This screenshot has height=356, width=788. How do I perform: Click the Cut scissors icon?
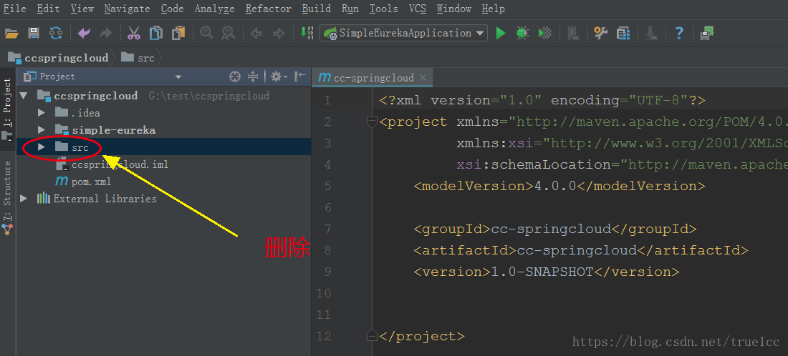[133, 34]
